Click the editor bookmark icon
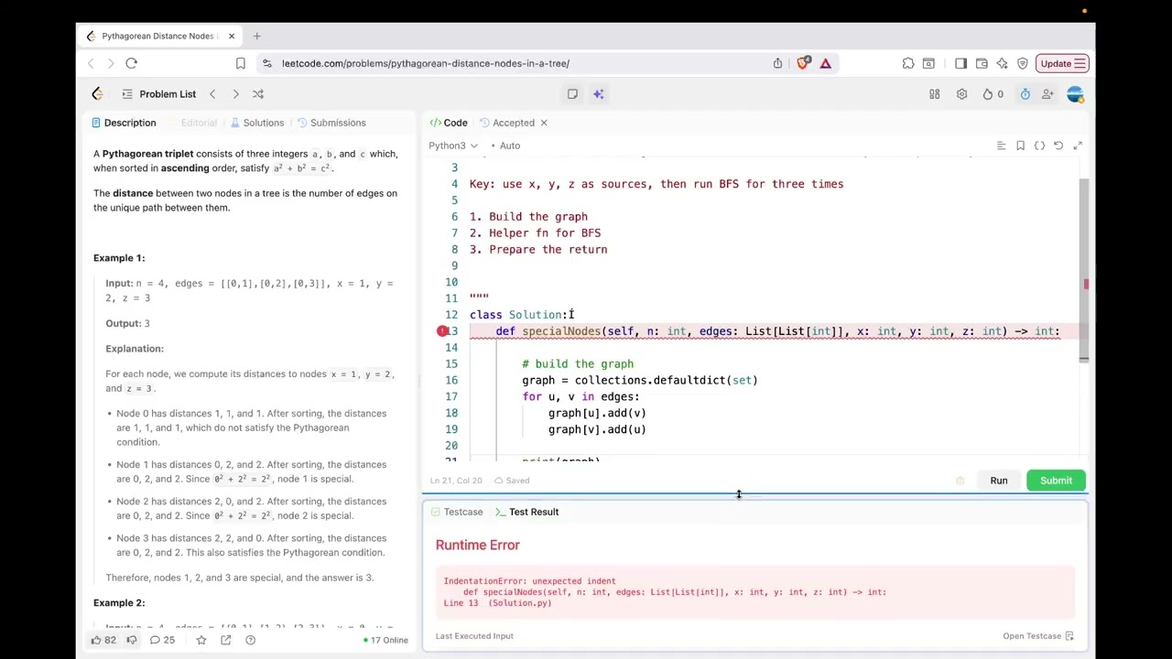Screen dimensions: 1172x659 [1020, 146]
